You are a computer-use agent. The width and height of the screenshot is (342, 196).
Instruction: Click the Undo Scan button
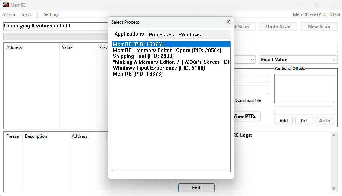[x=278, y=27]
